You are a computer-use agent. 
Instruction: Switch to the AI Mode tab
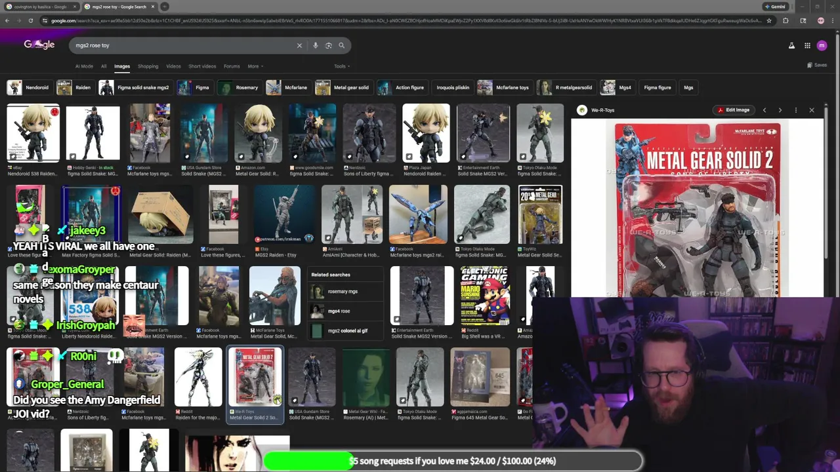[x=84, y=66]
